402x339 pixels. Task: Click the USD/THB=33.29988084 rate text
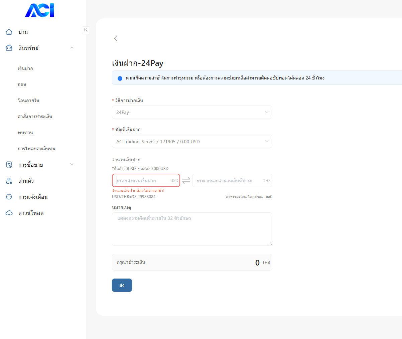tap(134, 197)
